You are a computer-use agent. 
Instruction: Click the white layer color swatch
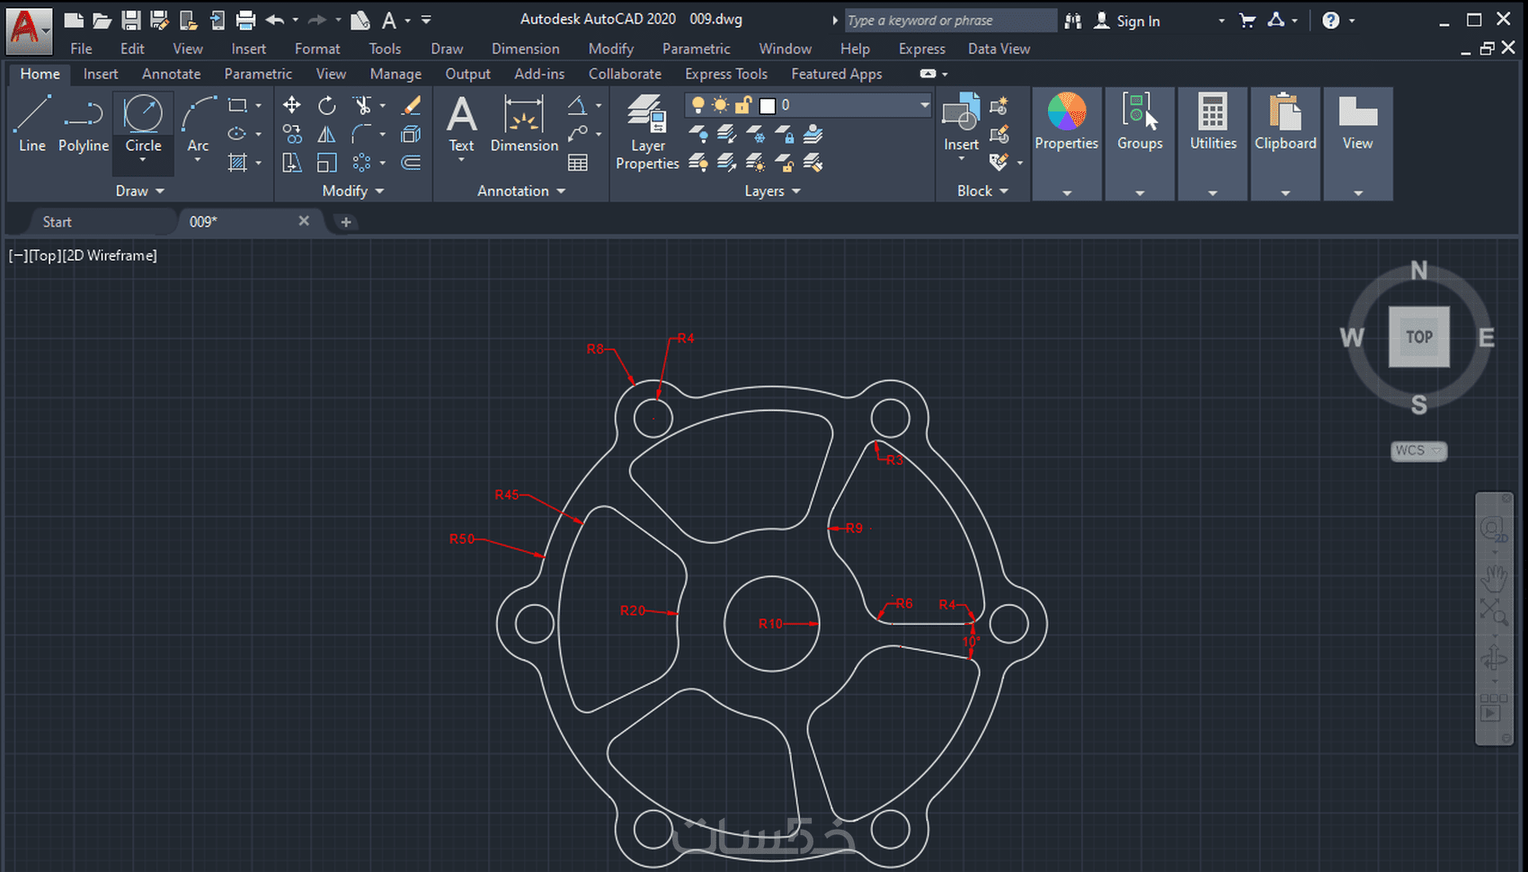tap(768, 106)
